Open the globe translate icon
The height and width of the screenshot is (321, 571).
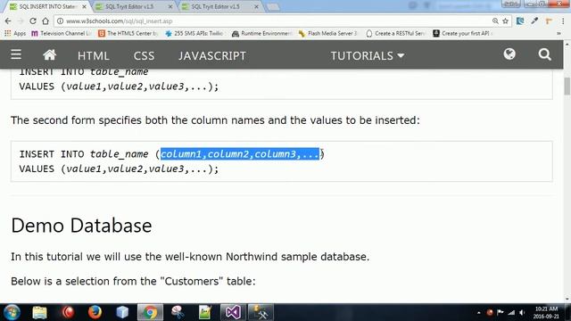click(509, 54)
